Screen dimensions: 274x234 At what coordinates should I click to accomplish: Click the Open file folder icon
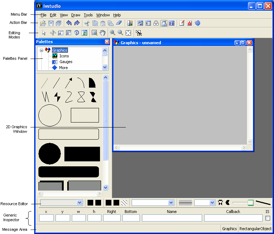tap(43, 24)
